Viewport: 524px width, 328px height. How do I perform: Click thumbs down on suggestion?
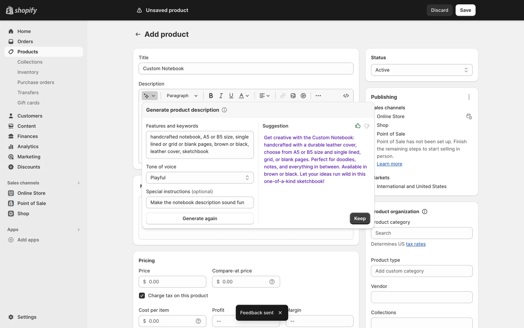[367, 126]
